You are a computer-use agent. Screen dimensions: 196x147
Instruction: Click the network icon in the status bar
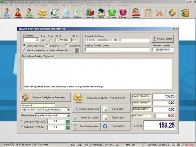click(x=178, y=145)
